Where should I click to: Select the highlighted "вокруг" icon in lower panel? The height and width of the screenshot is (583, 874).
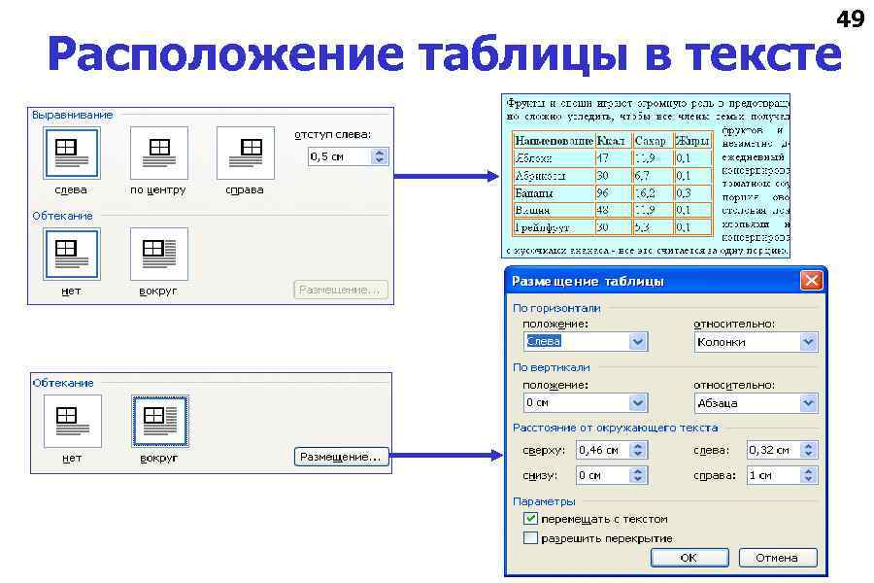(159, 420)
